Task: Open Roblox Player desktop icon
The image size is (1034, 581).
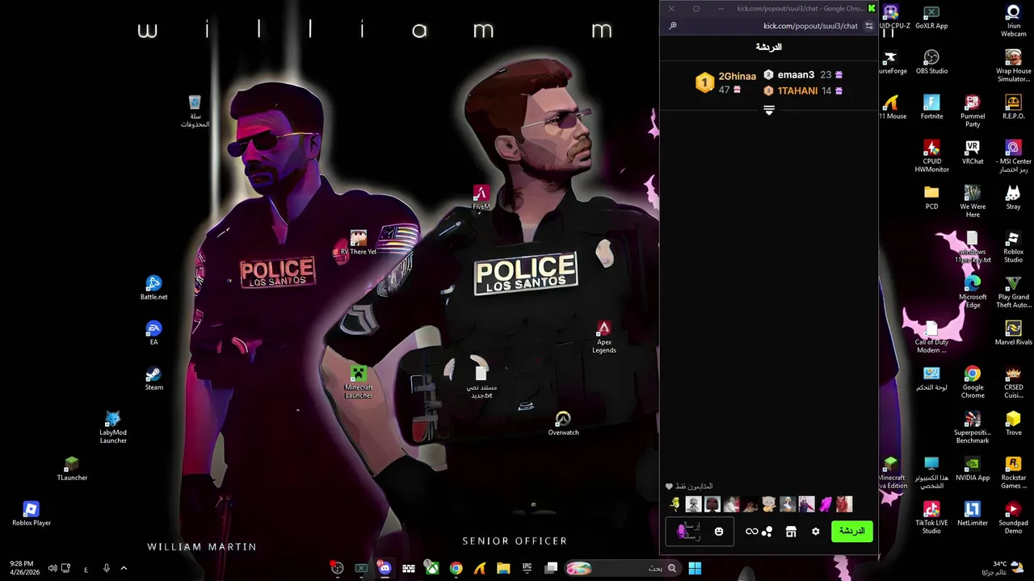Action: (32, 514)
